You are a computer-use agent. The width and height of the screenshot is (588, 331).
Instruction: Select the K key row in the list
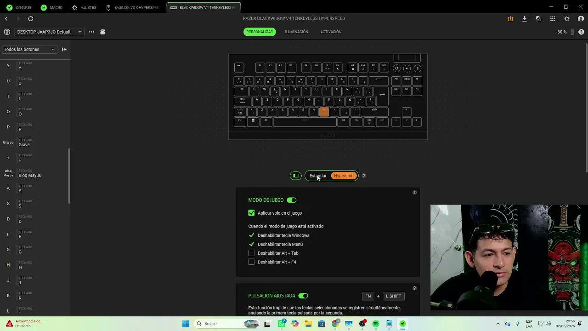click(35, 296)
